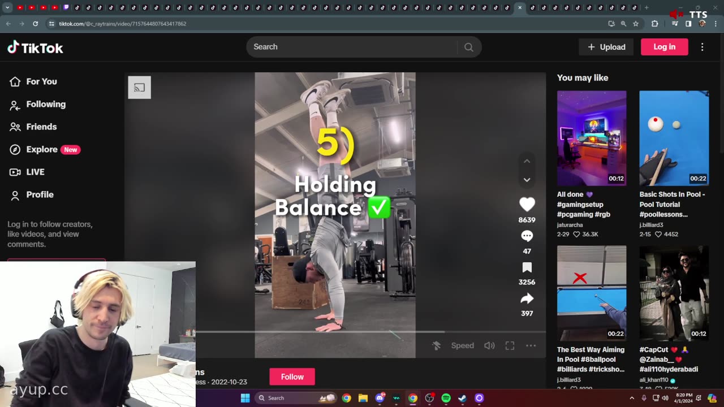
Task: Open the 'Basic Shots In Pool' thumbnail
Action: point(674,138)
